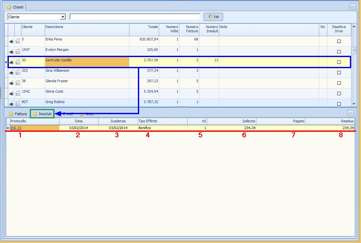The height and width of the screenshot is (243, 361).
Task: Toggle Disattiva Invio checkbox for Gertrude Castillo
Action: [x=339, y=62]
